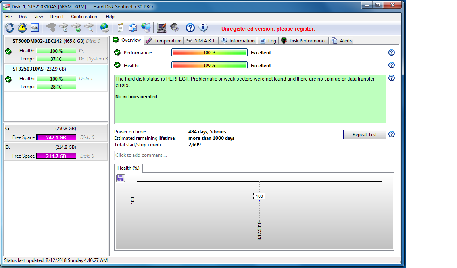Click the Performance 100 % gradient bar
The image size is (457, 268).
click(209, 52)
